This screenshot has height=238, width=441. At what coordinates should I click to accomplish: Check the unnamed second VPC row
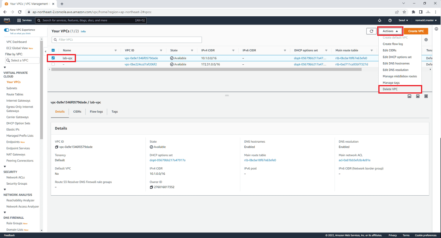coord(53,64)
